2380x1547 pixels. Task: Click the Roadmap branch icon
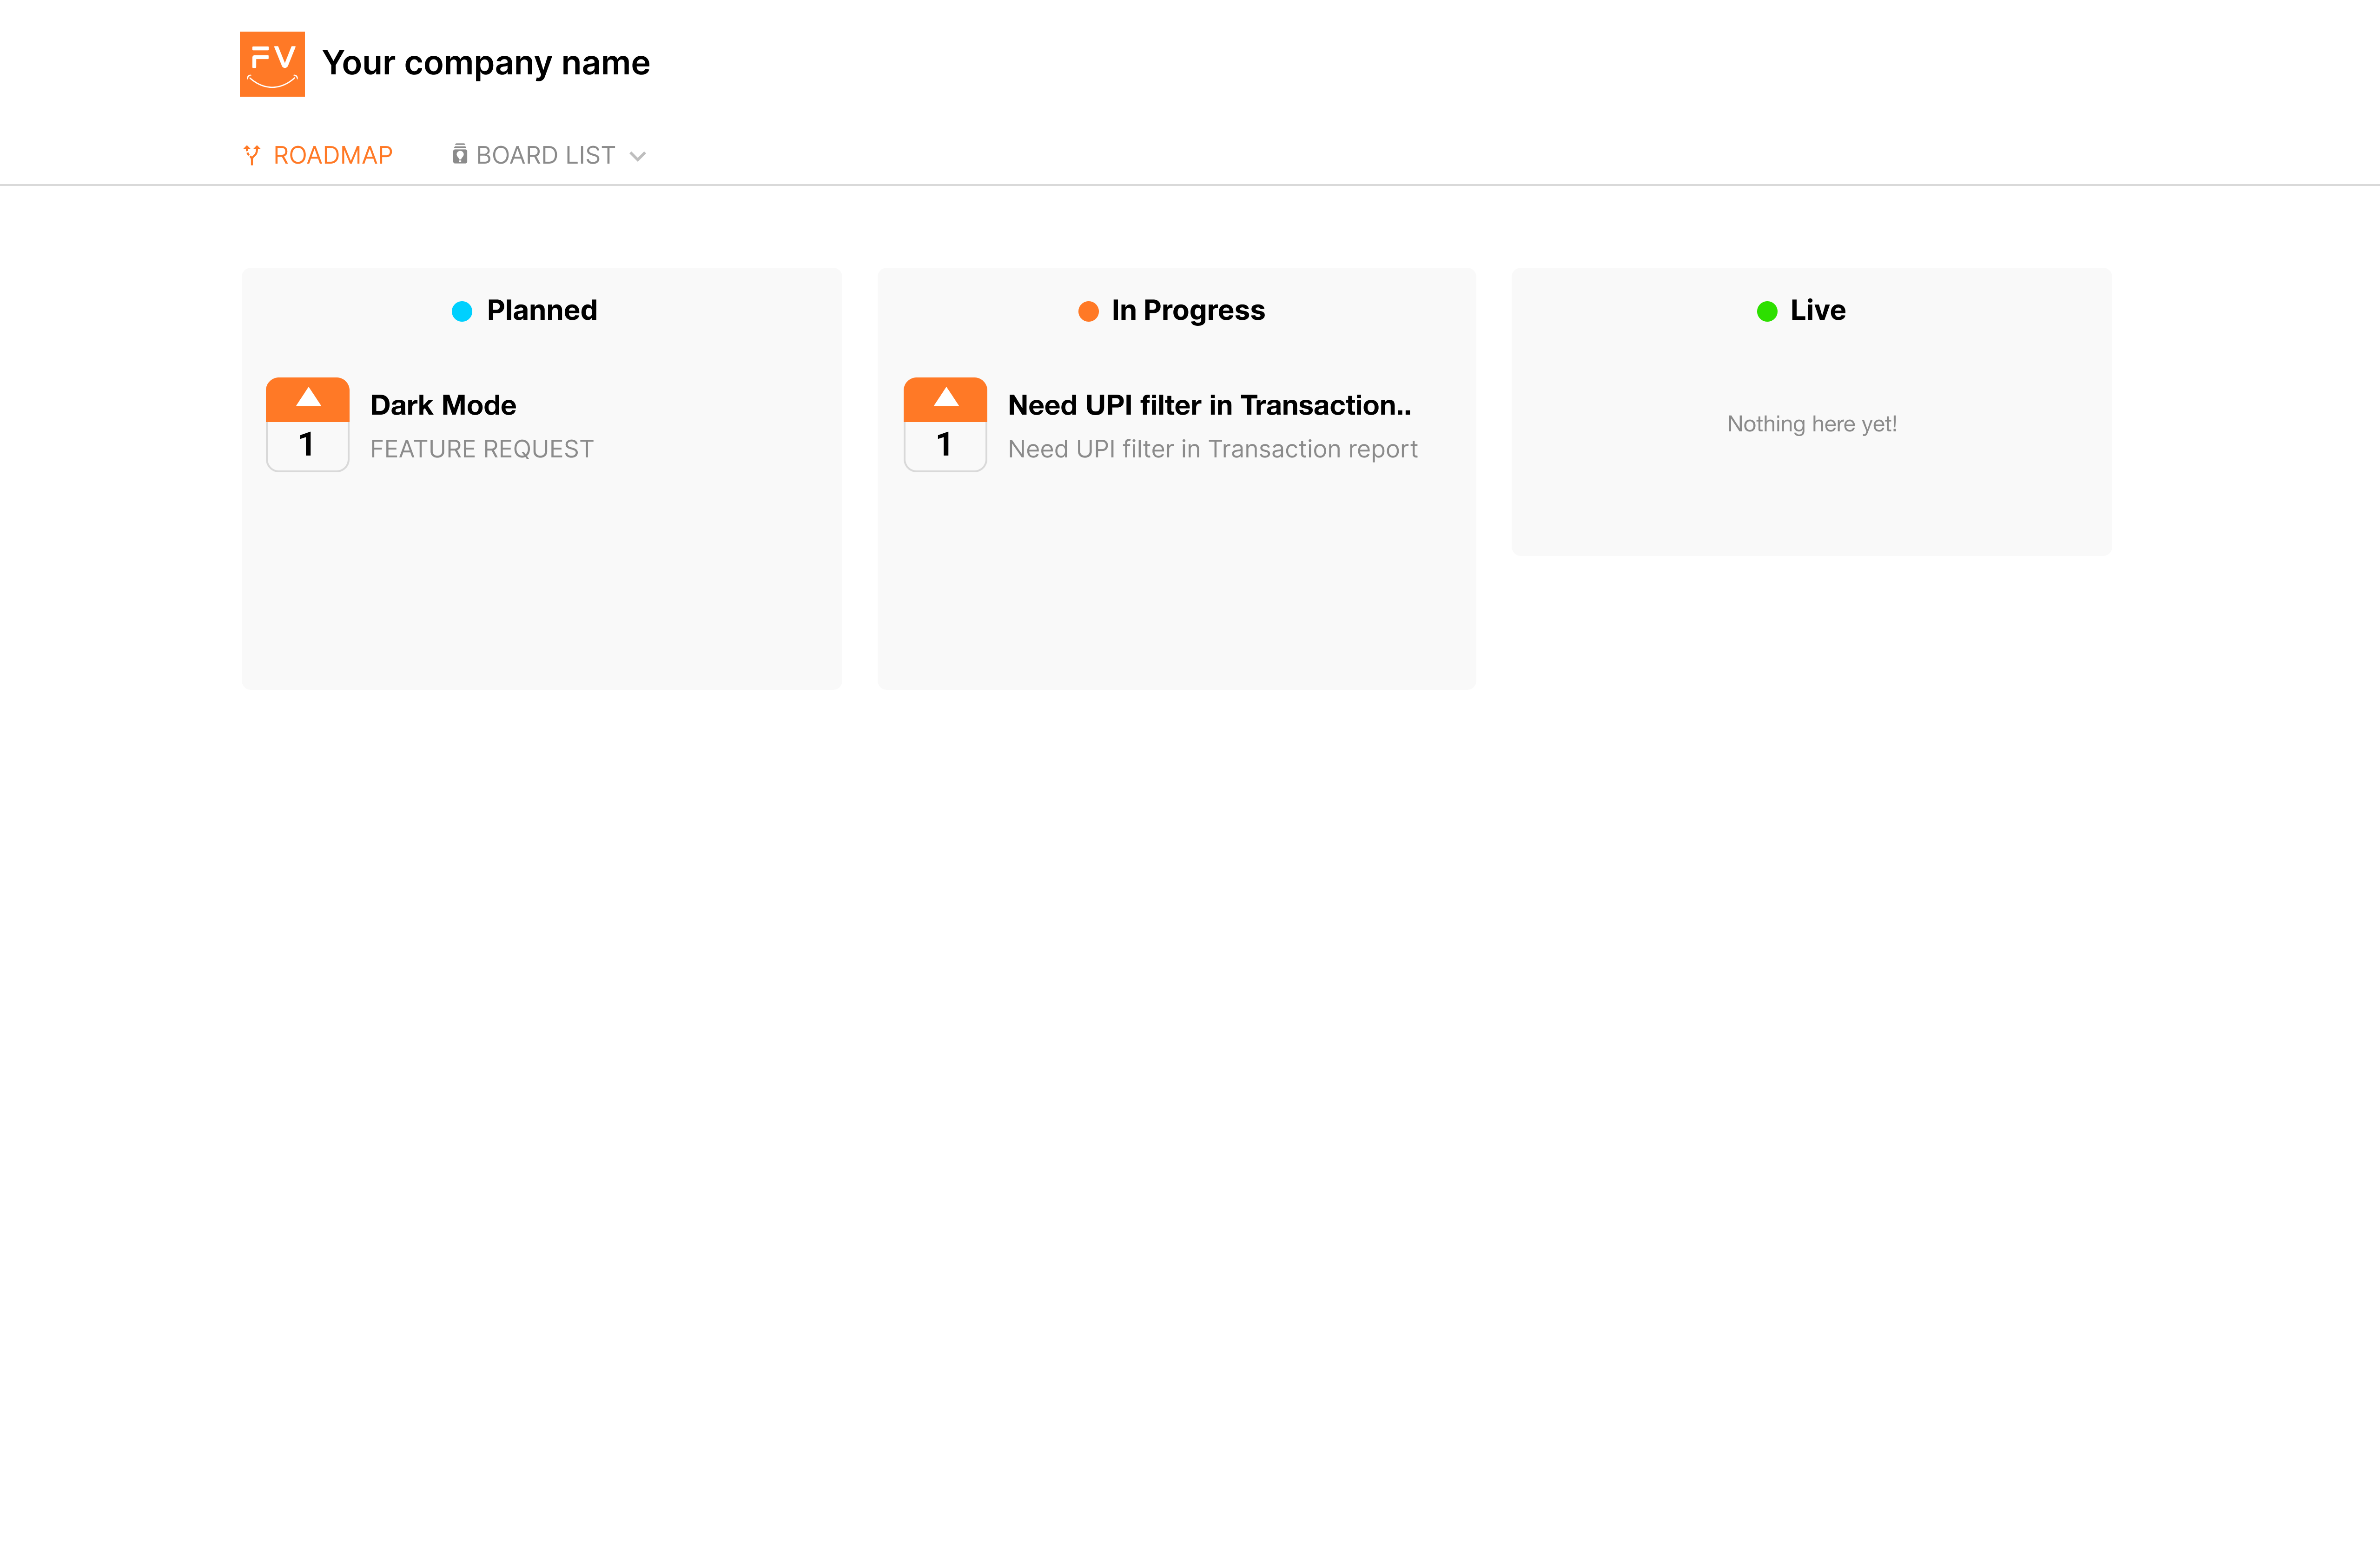pos(252,155)
